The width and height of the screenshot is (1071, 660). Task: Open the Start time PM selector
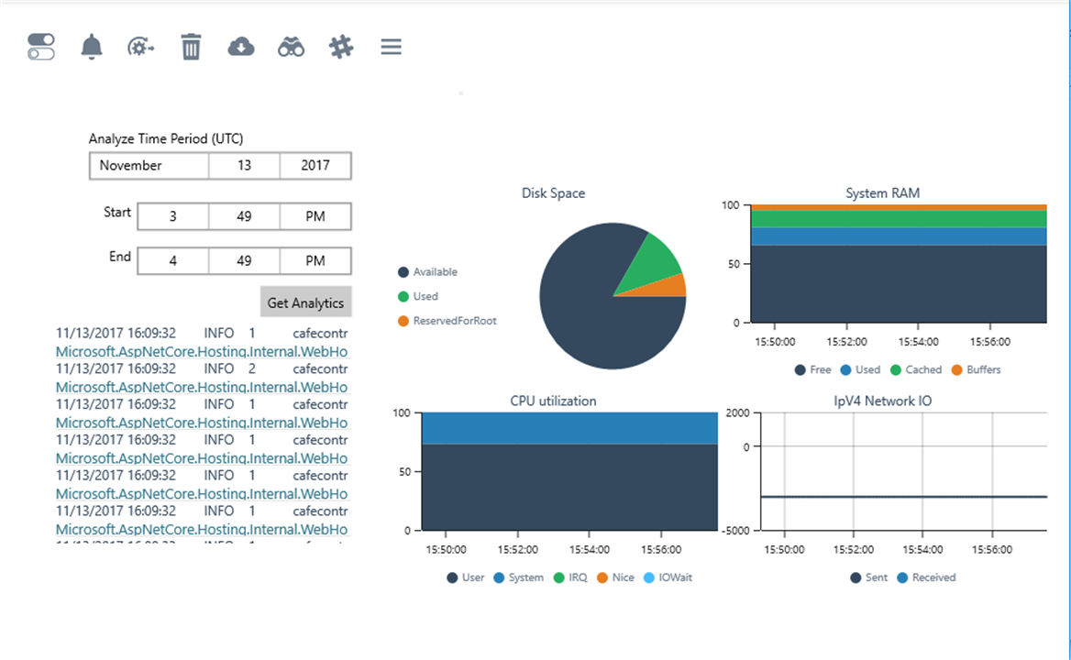(315, 216)
